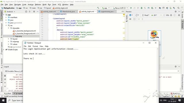184x103 pixels.
Task: Open the Run tool window tab
Action: [8, 94]
